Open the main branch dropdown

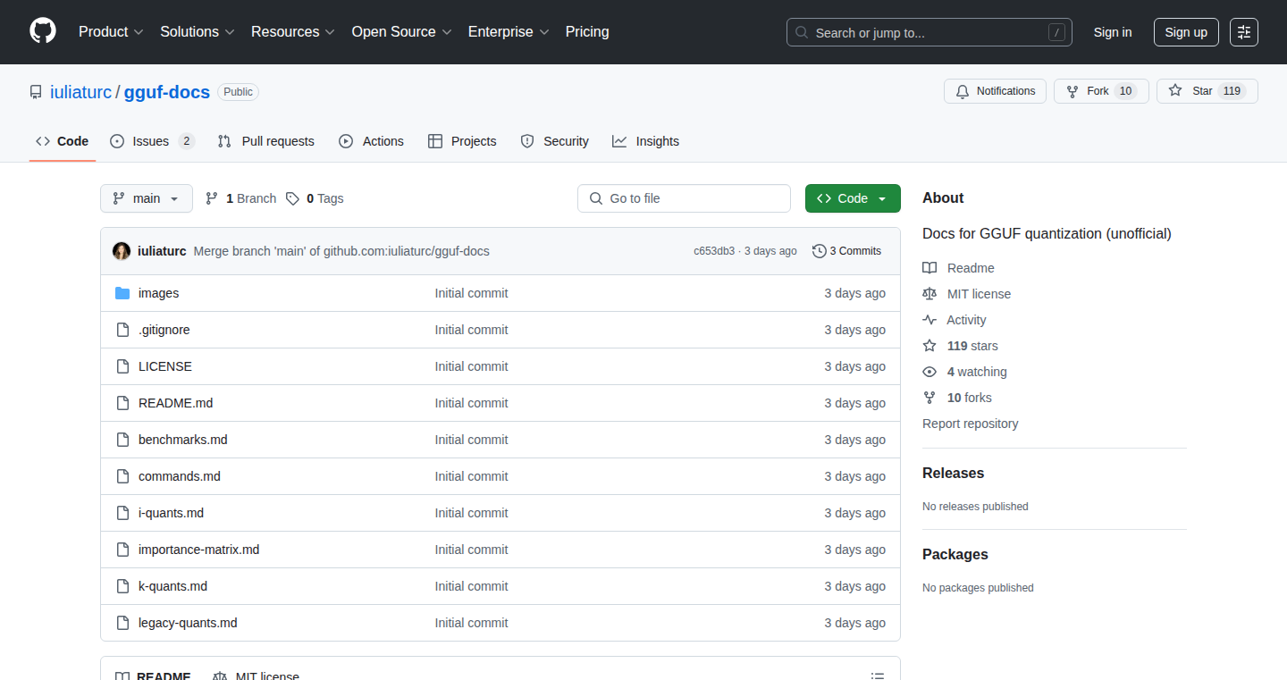click(147, 198)
